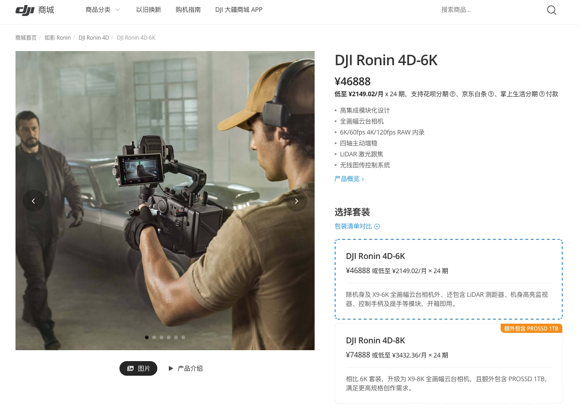Expand the 商品分类 dropdown menu
580x414 pixels.
point(103,10)
